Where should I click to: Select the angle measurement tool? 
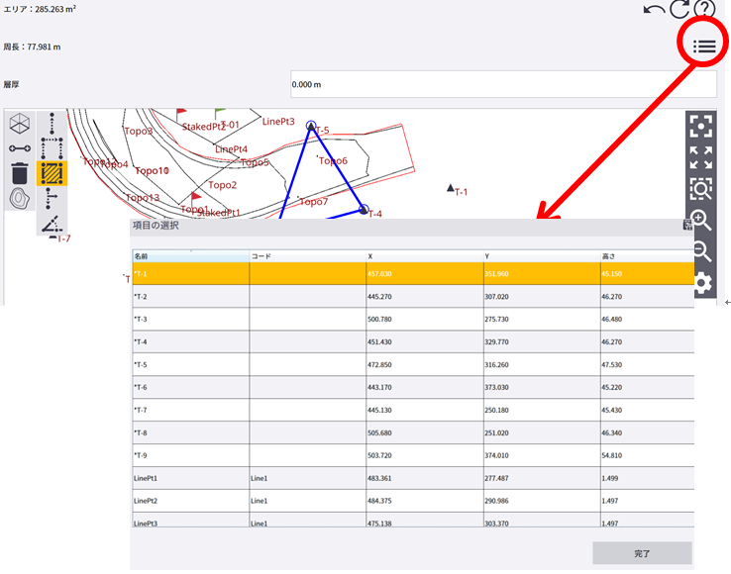coord(52,225)
